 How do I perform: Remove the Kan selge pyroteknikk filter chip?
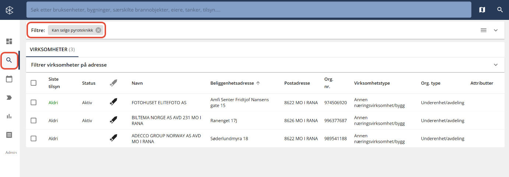pyautogui.click(x=98, y=30)
